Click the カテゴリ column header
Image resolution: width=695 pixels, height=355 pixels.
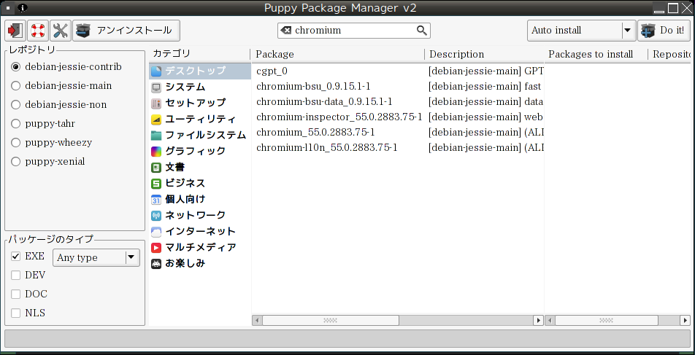[x=200, y=53]
